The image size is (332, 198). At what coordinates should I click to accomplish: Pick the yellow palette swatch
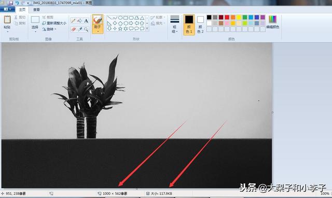click(239, 17)
